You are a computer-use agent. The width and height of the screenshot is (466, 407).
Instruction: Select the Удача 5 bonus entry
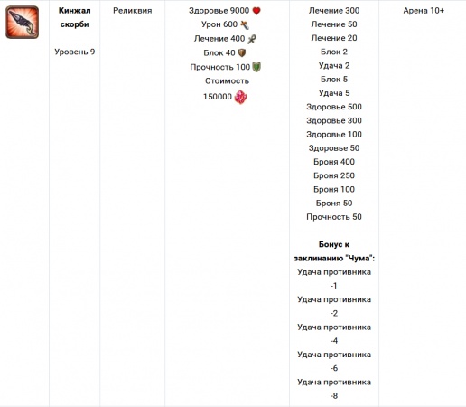click(334, 93)
